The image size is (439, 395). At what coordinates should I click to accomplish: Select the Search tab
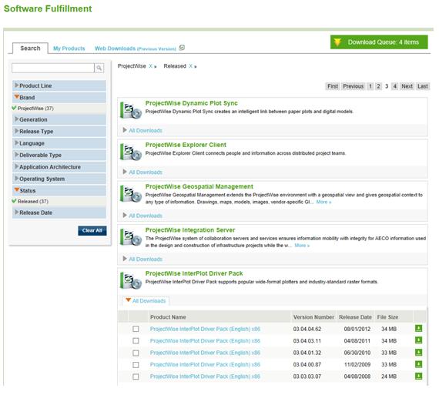tap(30, 49)
